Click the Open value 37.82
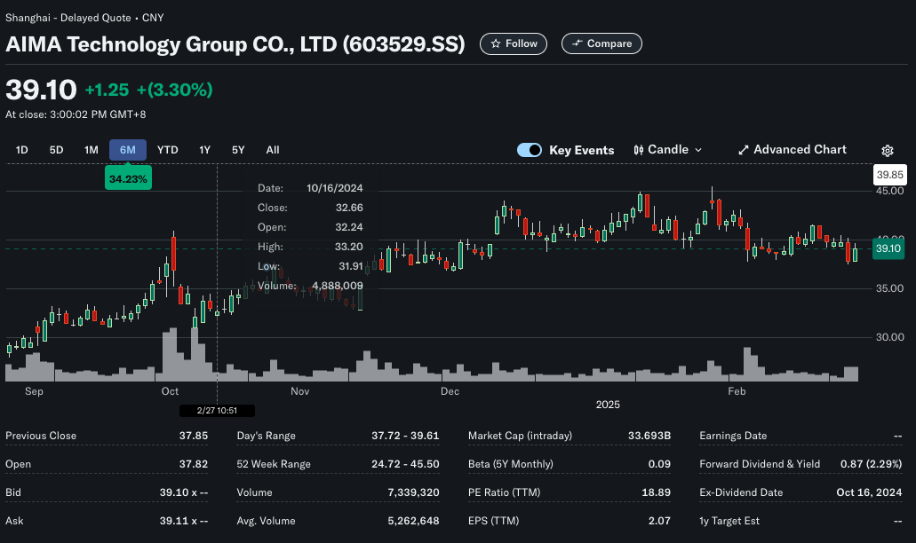The height and width of the screenshot is (543, 916). pos(194,464)
